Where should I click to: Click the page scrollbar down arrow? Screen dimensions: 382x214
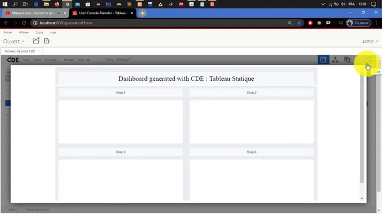pos(378,210)
